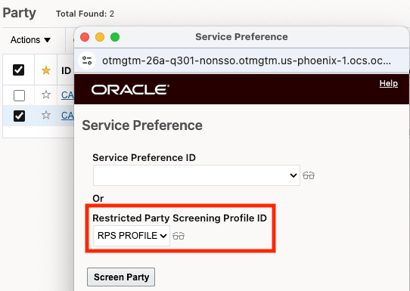Click the Service Preference page heading
410x291 pixels.
[142, 125]
